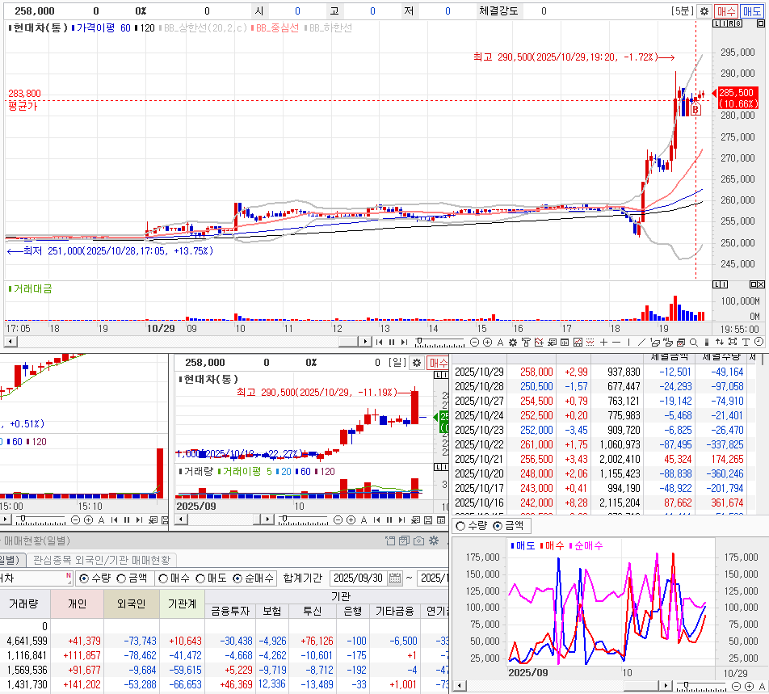Click the 'A' auto-fit icon in main chart toolbar
The height and width of the screenshot is (694, 769).
pyautogui.click(x=500, y=342)
